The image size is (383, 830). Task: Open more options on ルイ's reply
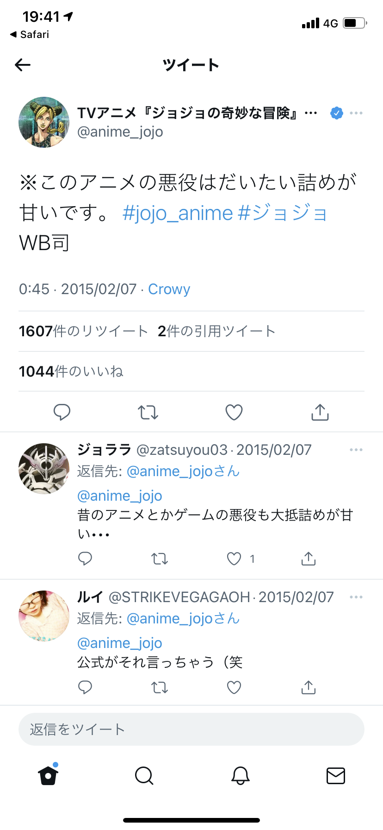pyautogui.click(x=356, y=597)
